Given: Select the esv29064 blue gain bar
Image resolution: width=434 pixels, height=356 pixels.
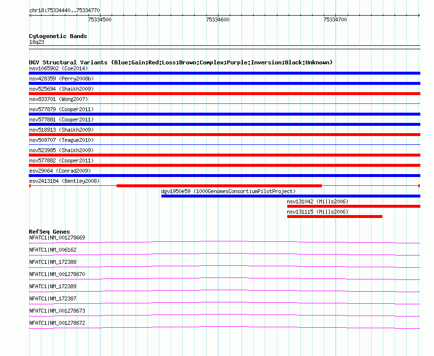Looking at the screenshot, I should pos(224,176).
